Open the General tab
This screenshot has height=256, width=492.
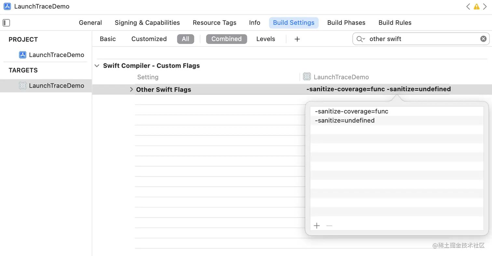[x=90, y=23]
